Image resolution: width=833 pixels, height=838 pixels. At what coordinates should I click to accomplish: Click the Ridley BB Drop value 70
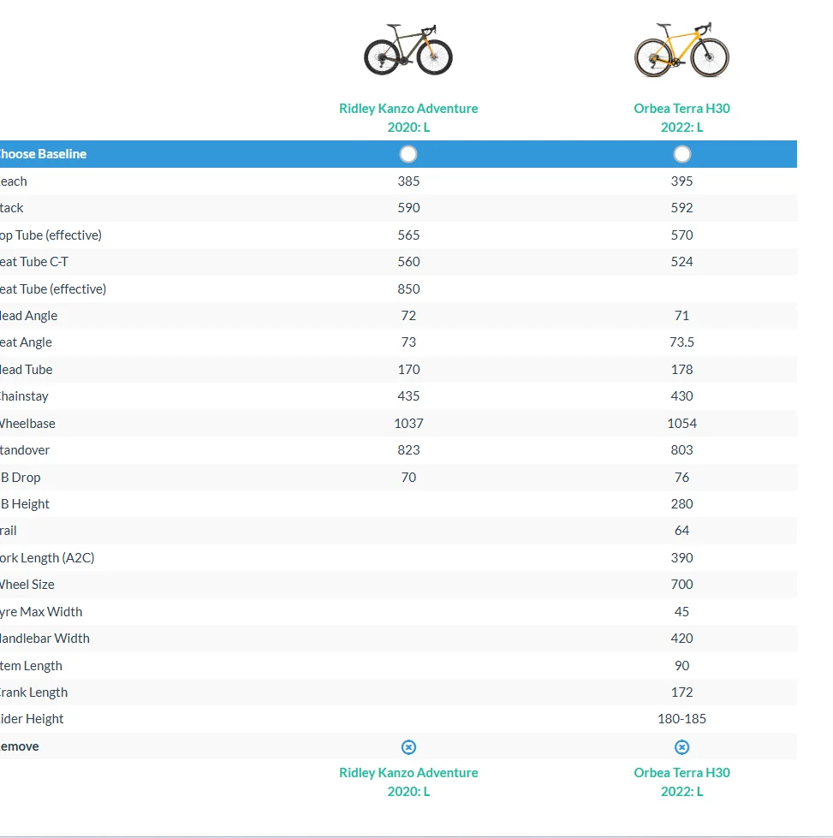(x=408, y=478)
